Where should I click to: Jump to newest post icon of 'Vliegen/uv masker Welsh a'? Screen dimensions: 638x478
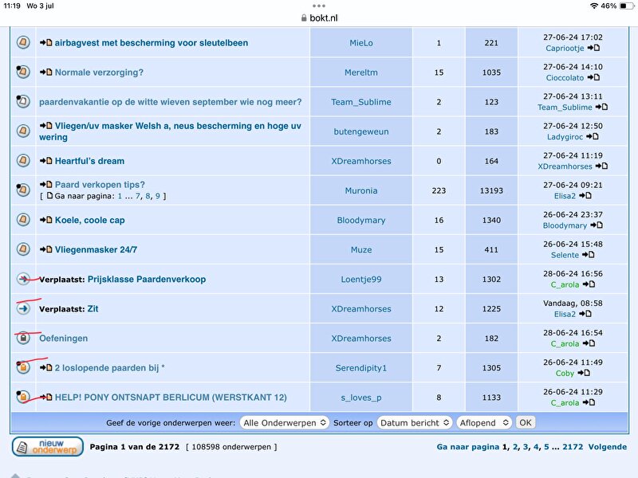[x=45, y=126]
